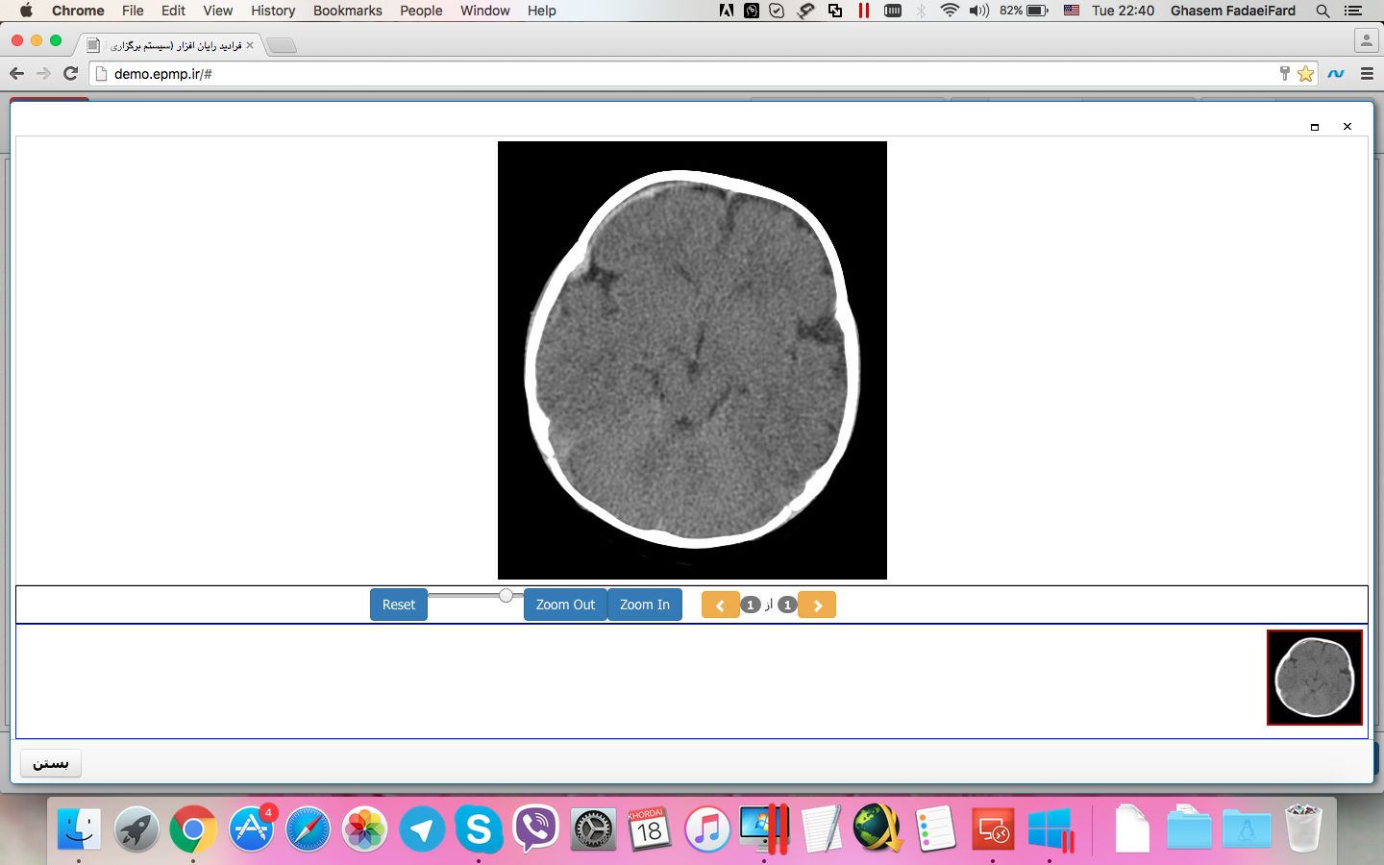Open Skype from the dock
Viewport: 1384px width, 865px height.
click(x=479, y=828)
